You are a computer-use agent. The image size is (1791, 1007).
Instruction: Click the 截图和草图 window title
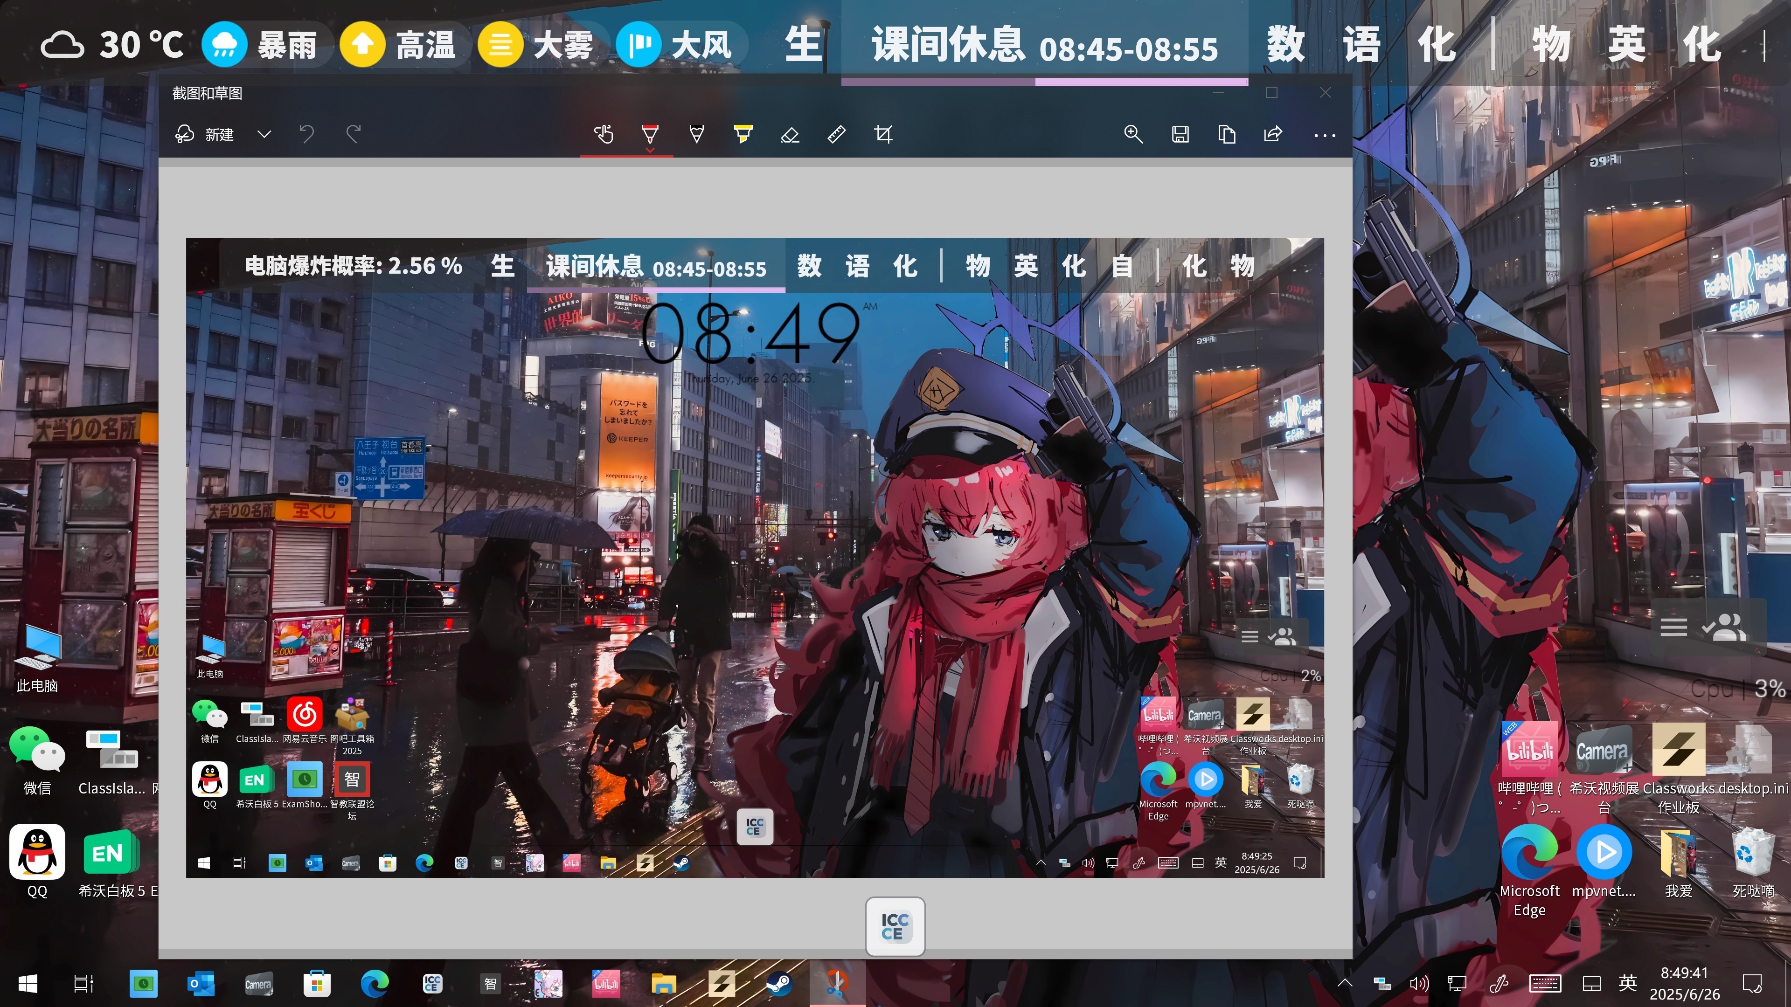point(207,93)
